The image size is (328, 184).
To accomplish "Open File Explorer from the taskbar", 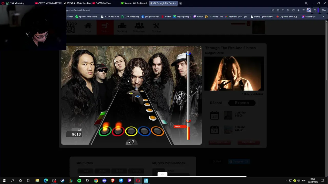I will (x=37, y=181).
